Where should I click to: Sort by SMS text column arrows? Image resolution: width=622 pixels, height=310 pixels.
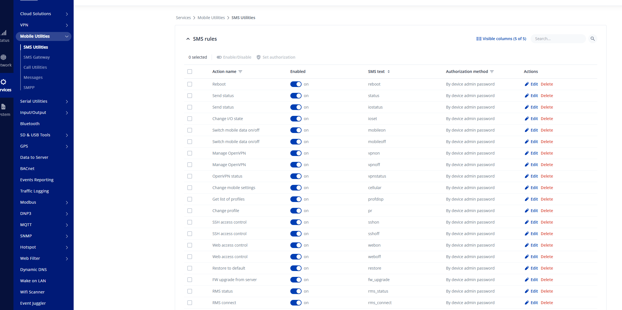coord(388,72)
